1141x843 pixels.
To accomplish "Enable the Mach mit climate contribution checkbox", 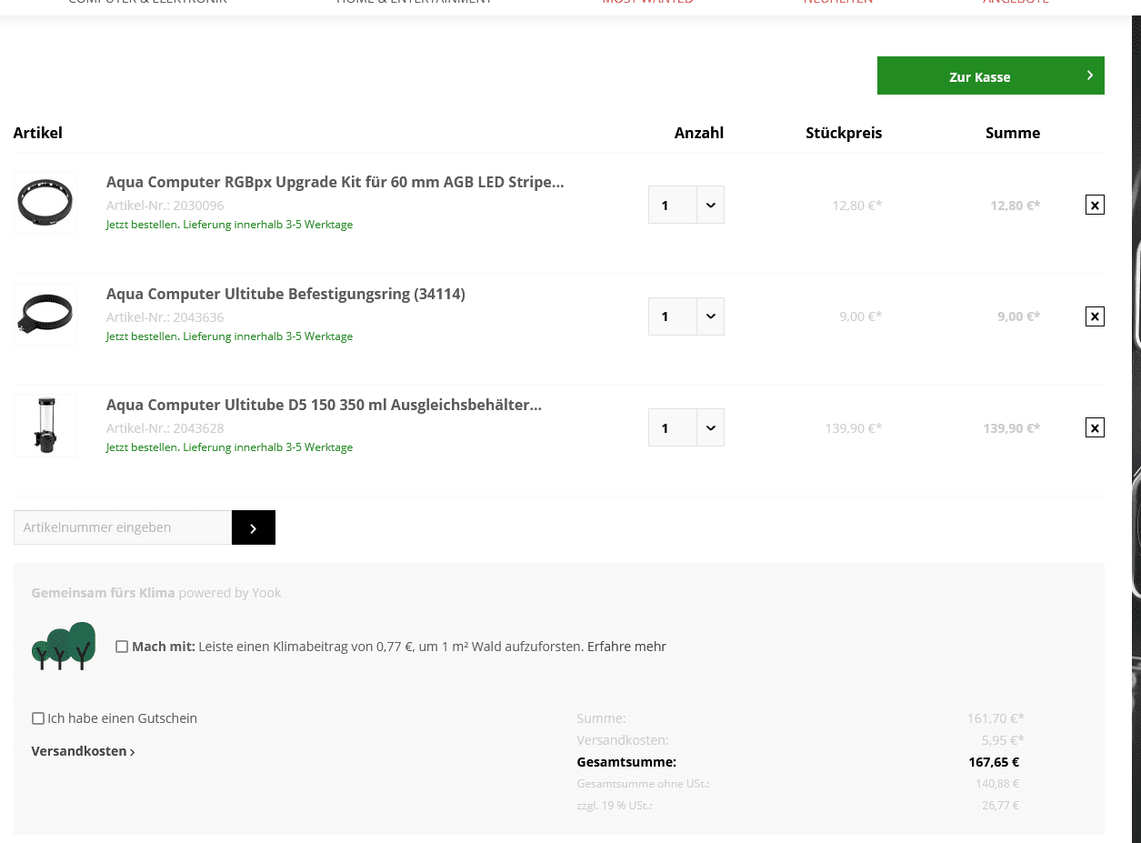I will click(x=122, y=647).
